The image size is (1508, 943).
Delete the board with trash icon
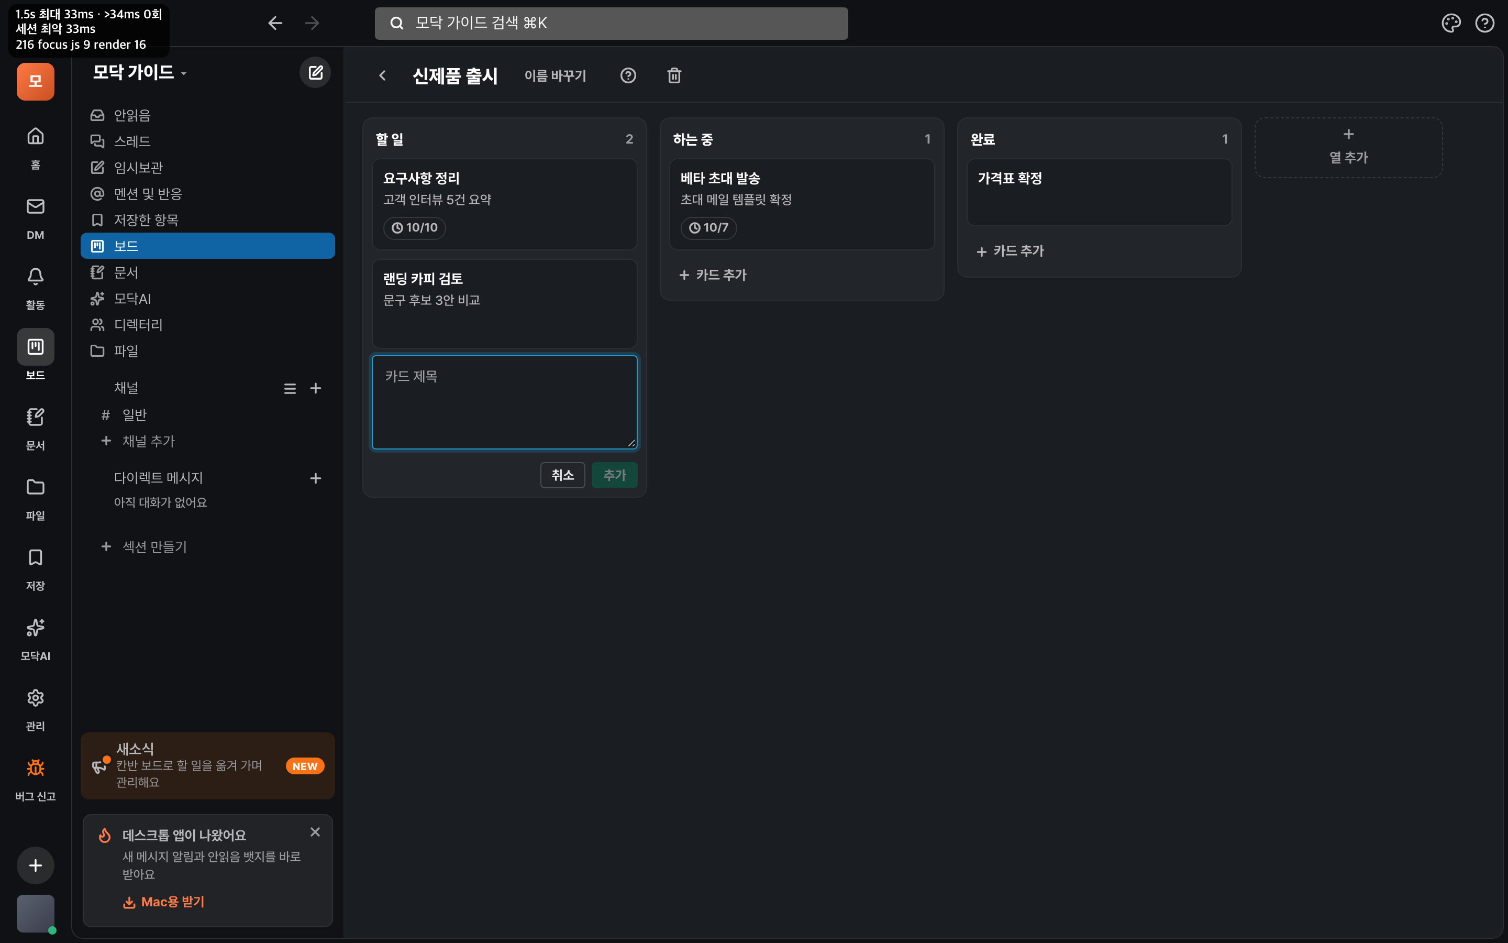[x=674, y=75]
